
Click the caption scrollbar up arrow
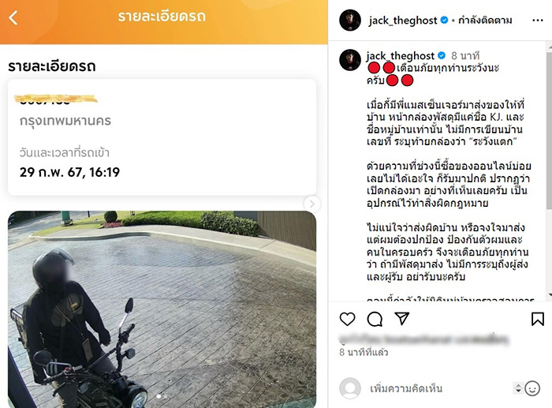tap(550, 46)
